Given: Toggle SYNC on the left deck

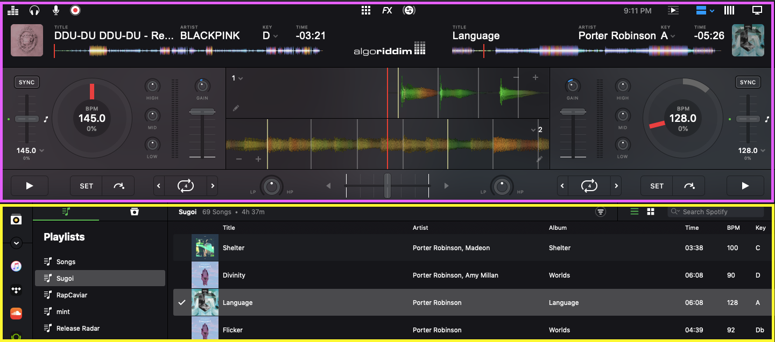Looking at the screenshot, I should pyautogui.click(x=26, y=82).
